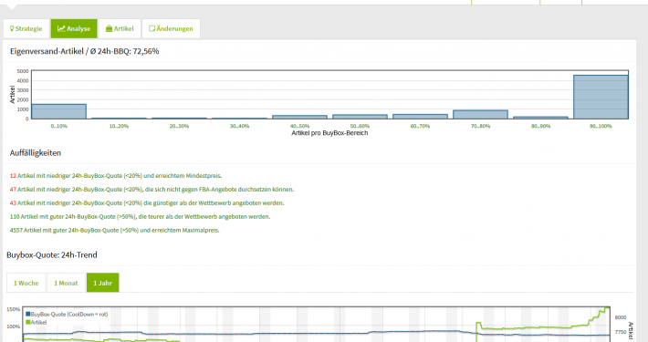Screen dimensions: 648x342
Task: Open the 110 Artikel teurer als Wettbewerb link
Action: (140, 217)
